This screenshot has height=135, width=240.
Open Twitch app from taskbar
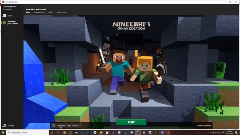click(x=162, y=132)
